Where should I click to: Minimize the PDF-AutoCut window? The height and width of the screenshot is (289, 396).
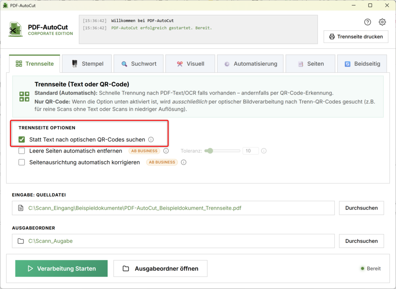(x=353, y=5)
